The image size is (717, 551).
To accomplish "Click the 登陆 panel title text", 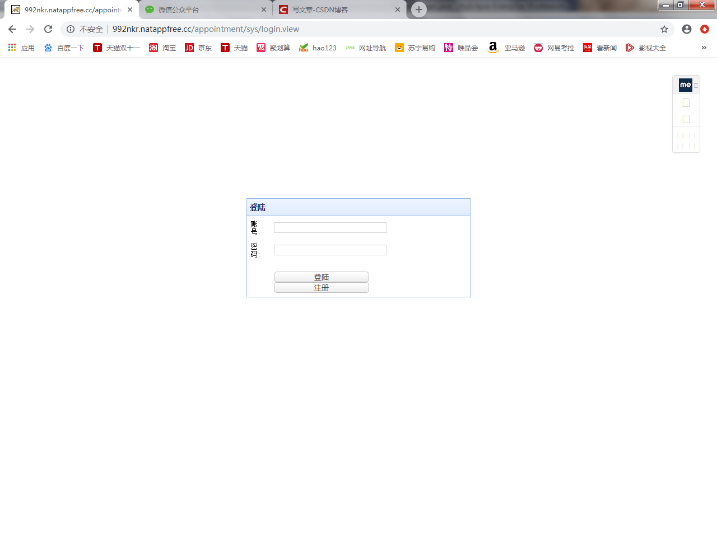I will (258, 208).
